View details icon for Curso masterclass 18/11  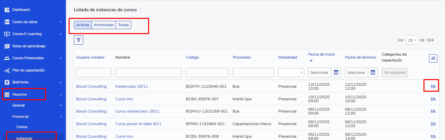[433, 112]
